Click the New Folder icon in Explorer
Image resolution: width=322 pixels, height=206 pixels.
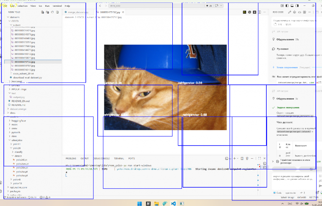[47, 12]
